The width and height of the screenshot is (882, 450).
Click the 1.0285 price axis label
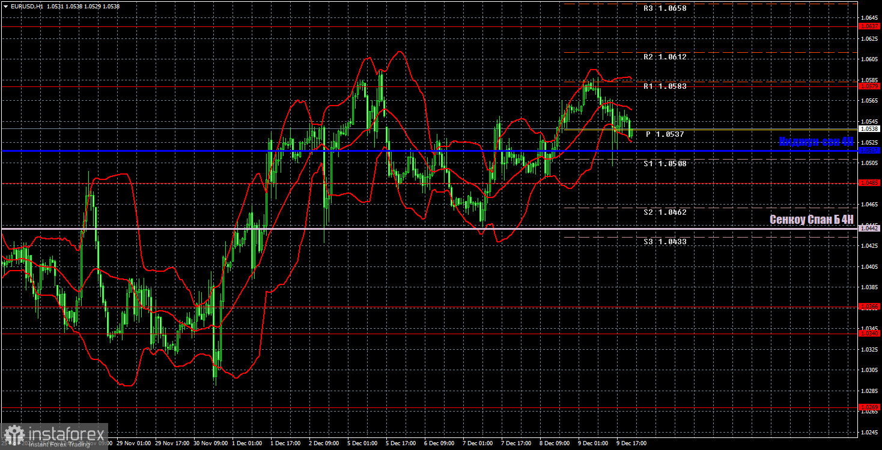(x=869, y=391)
